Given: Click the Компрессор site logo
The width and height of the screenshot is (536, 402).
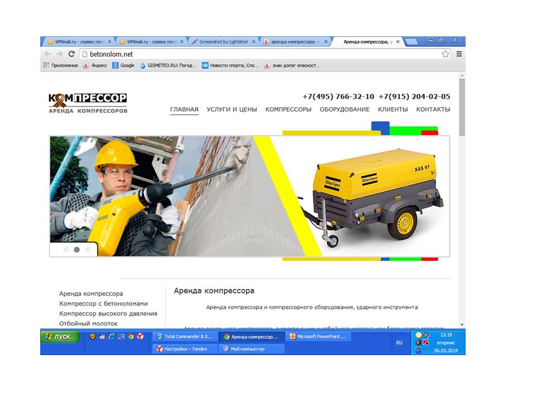Looking at the screenshot, I should tap(88, 103).
